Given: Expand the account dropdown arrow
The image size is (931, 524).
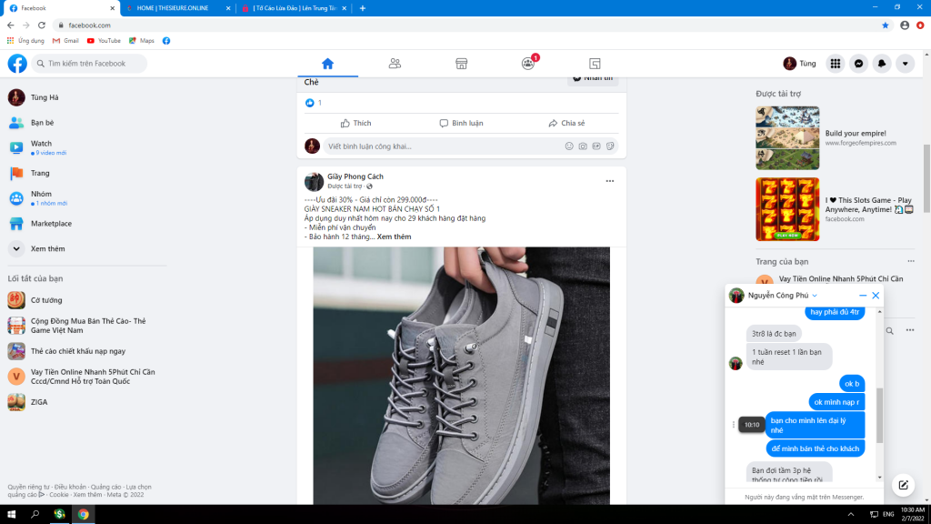Looking at the screenshot, I should click(x=905, y=64).
